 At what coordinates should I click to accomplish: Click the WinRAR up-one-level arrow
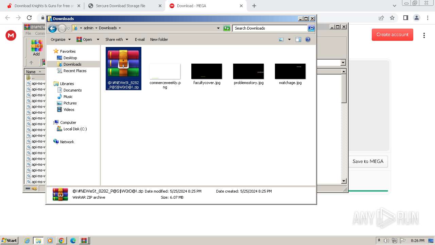(x=31, y=63)
